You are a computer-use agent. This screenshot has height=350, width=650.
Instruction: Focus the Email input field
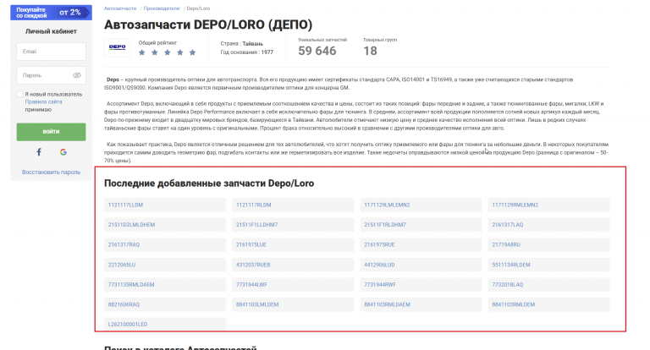[51, 52]
